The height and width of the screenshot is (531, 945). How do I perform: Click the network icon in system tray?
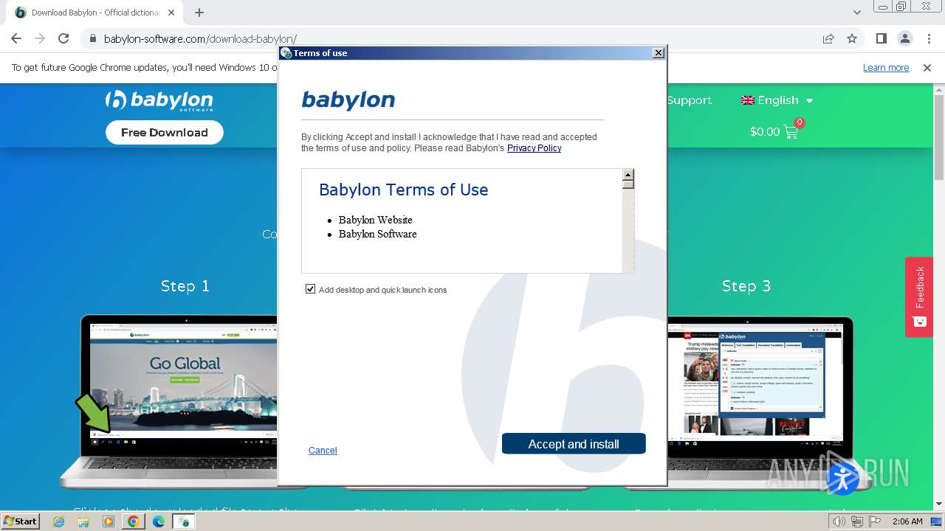tap(856, 521)
